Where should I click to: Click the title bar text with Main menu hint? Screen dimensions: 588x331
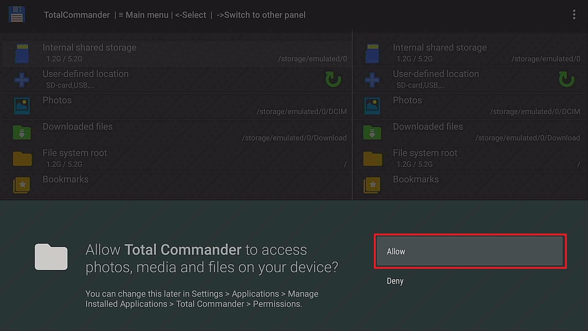[x=175, y=15]
